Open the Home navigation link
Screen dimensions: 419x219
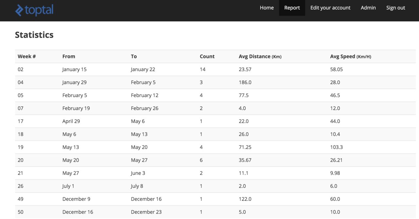tap(266, 8)
